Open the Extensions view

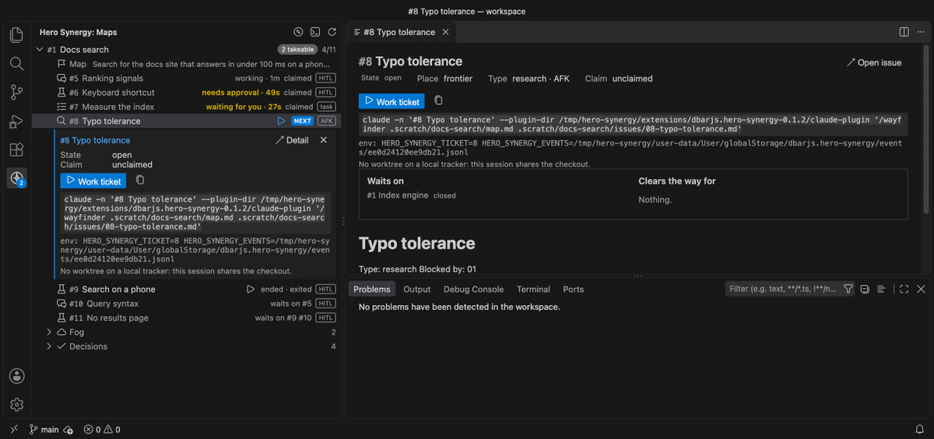tap(16, 149)
